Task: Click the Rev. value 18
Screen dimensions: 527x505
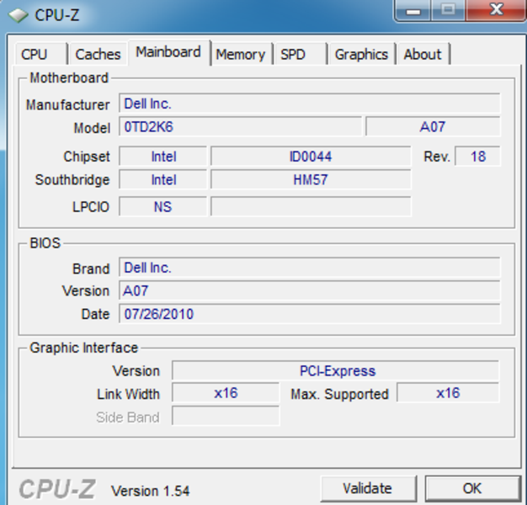Action: 477,157
